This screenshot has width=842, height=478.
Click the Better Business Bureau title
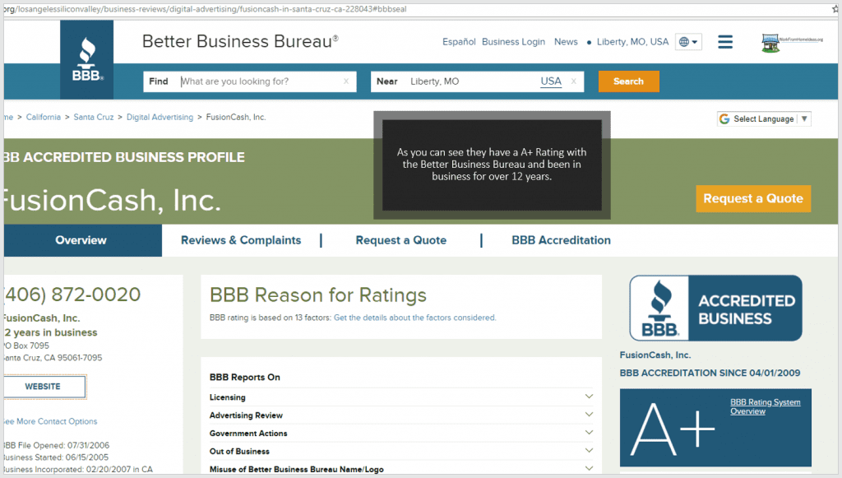240,41
